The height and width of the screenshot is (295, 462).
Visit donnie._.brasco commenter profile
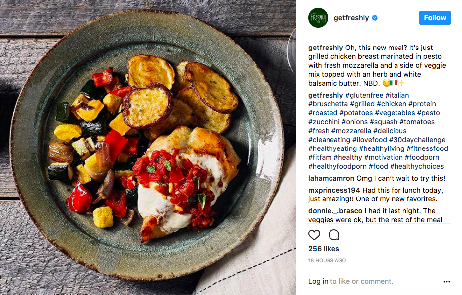click(x=335, y=211)
